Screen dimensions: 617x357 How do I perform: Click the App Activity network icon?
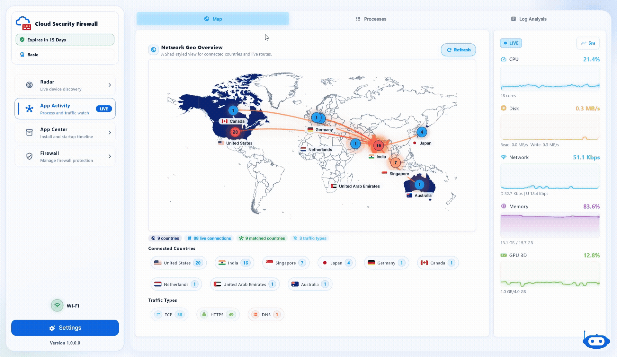point(29,109)
